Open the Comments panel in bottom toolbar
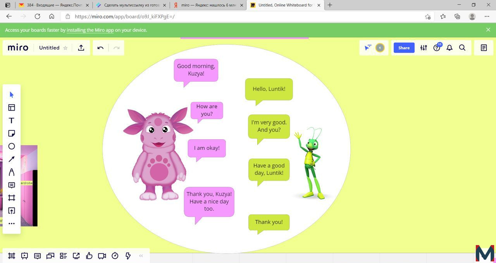 click(38, 256)
